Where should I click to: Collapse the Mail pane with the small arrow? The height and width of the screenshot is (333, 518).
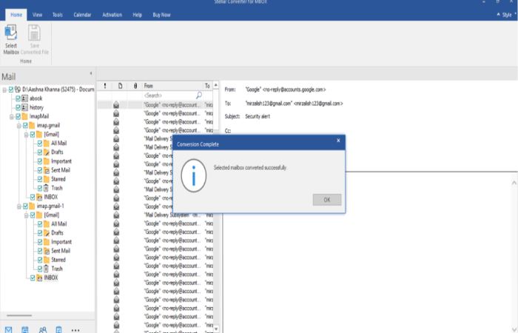[x=91, y=73]
